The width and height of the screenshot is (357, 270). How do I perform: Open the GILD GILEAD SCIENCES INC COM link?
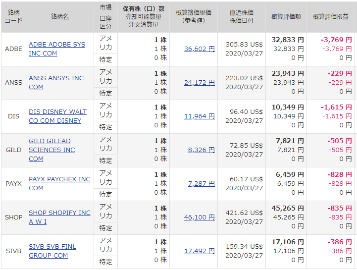51,150
